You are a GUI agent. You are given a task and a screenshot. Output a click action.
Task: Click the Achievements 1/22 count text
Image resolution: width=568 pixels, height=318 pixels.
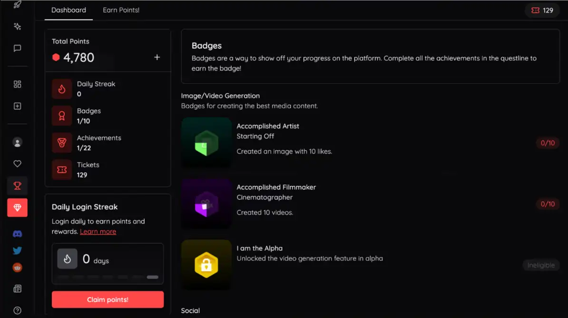pos(84,148)
